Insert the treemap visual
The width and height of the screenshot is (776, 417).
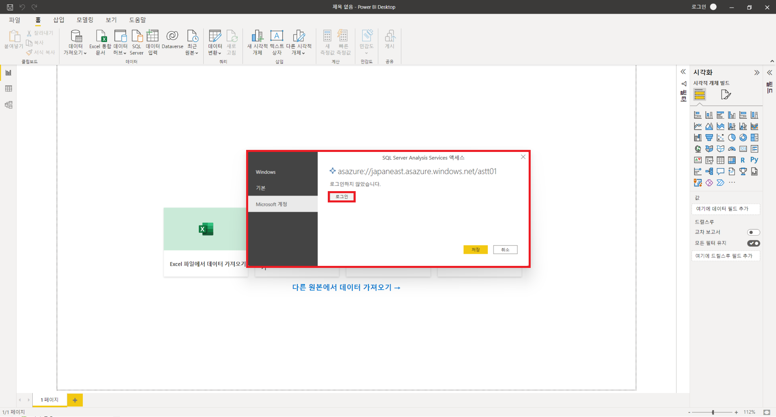tap(754, 138)
